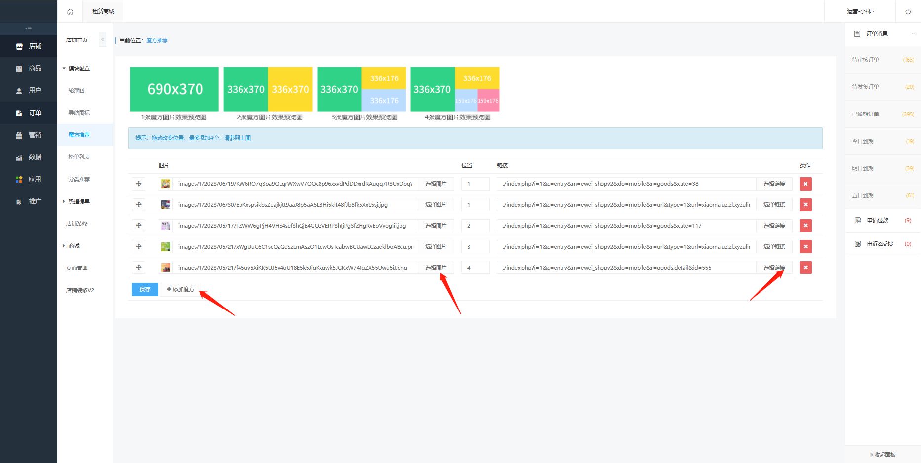This screenshot has width=921, height=463.
Task: Delete the row linking to goods detail id=555
Action: [x=805, y=268]
